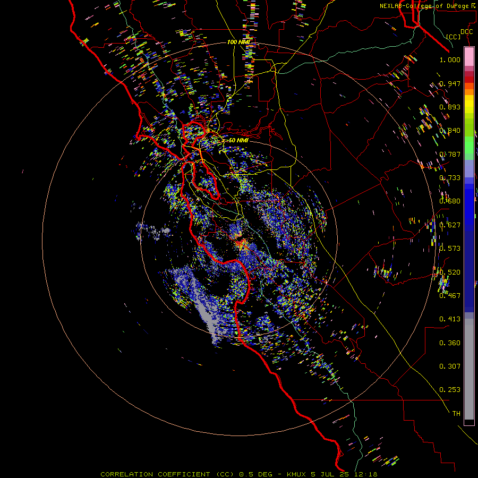478x478 pixels.
Task: Select the "0.520" scale label
Action: point(450,272)
